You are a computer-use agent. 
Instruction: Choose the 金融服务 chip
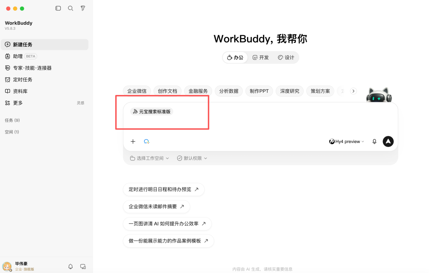198,91
